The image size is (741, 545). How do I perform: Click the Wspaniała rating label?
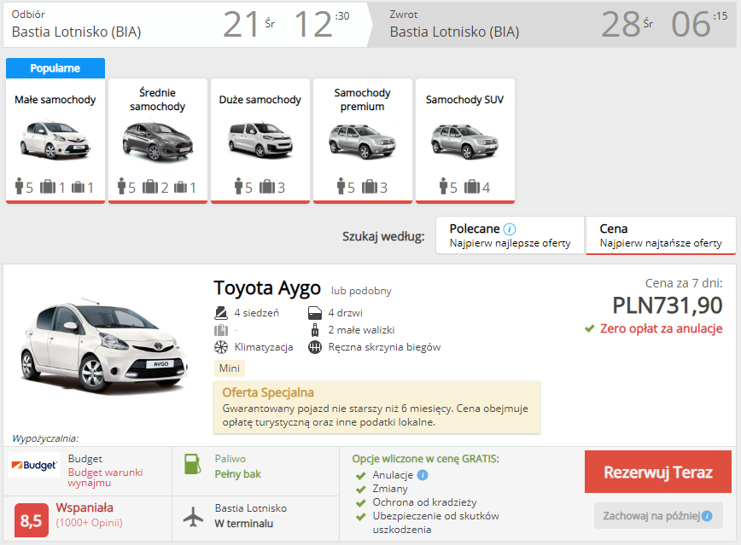pyautogui.click(x=85, y=507)
